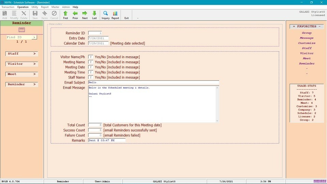Viewport: 327px width, 184px height.
Task: Open the Group favorite link
Action: [x=307, y=33]
